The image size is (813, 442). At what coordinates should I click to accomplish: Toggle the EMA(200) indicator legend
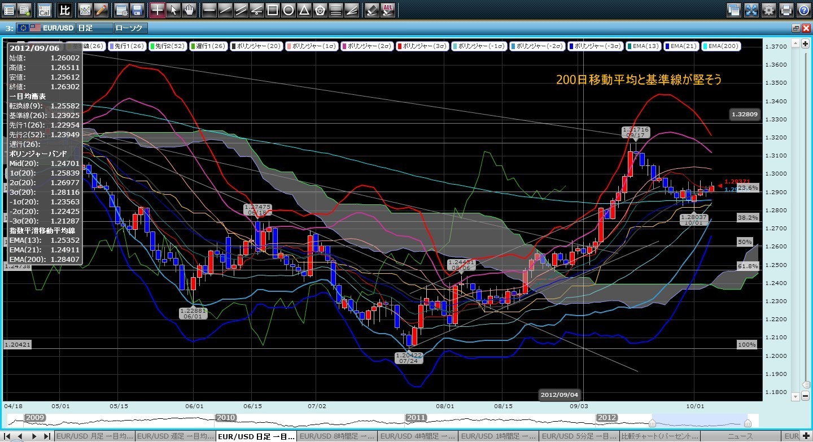[721, 46]
